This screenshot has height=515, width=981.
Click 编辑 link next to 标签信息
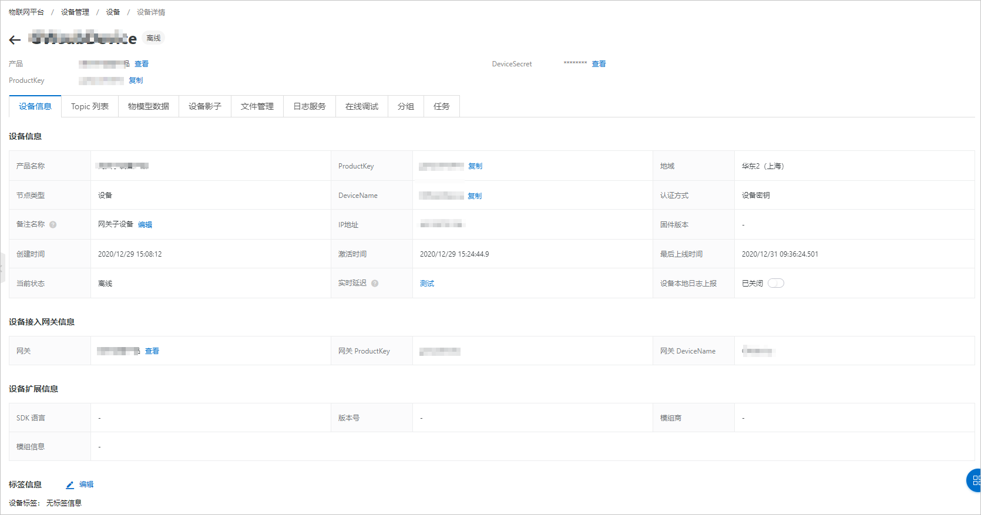coord(86,484)
